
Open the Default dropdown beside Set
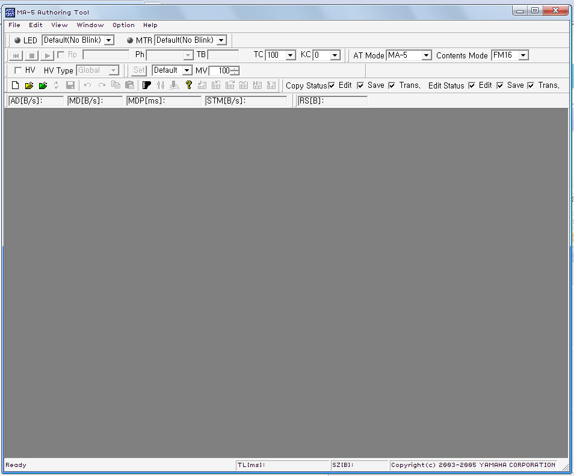click(187, 70)
